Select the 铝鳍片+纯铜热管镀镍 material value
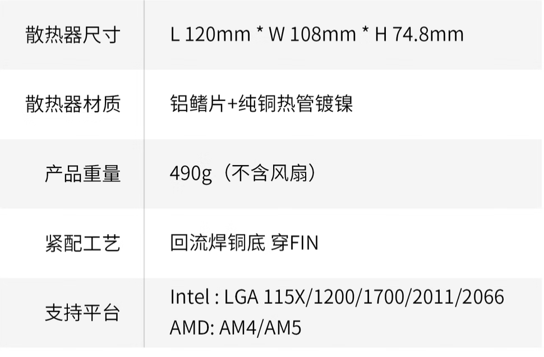This screenshot has width=544, height=357. point(261,103)
